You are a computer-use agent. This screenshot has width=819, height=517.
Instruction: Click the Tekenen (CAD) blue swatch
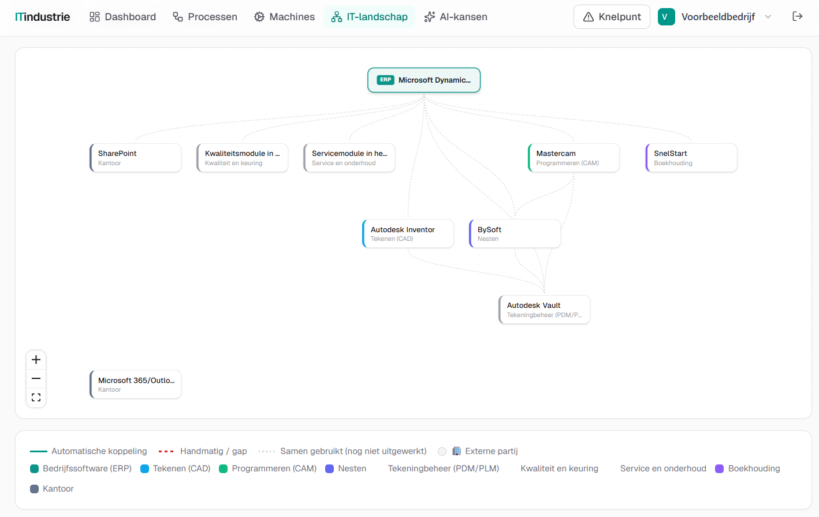coord(144,468)
